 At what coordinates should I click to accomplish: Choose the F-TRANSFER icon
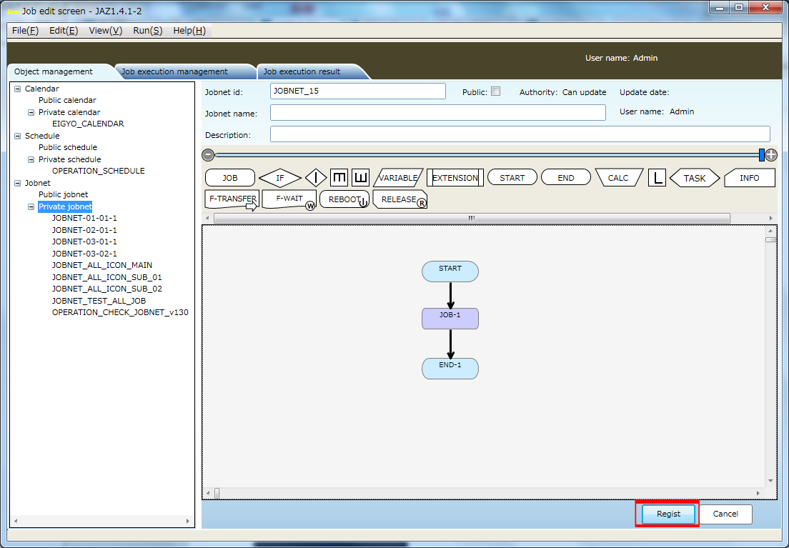(x=232, y=200)
